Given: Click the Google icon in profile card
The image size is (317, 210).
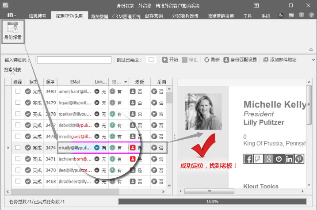Looking at the screenshot, I should (x=269, y=159).
